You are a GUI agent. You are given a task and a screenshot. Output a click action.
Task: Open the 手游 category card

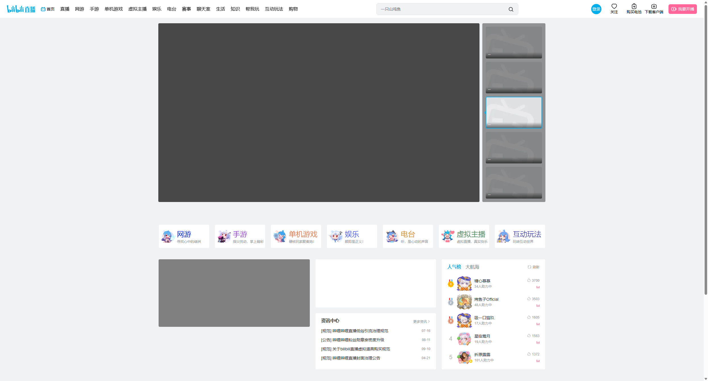[240, 236]
